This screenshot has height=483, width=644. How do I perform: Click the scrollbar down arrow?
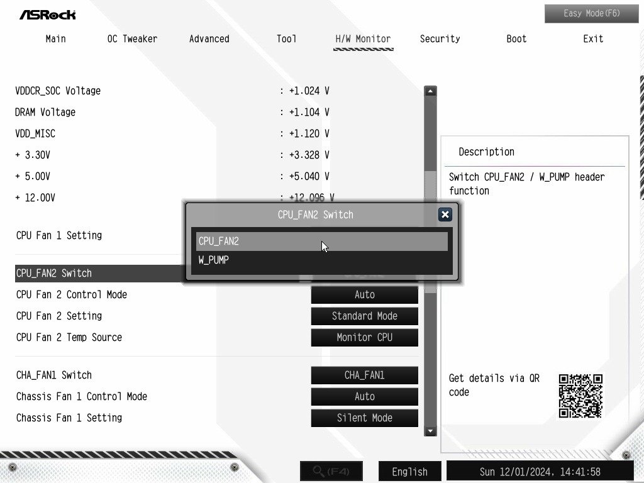click(430, 431)
